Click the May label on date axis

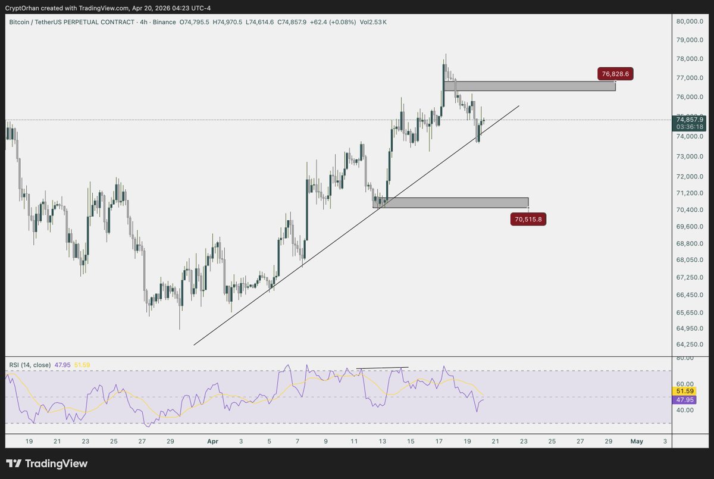coord(637,441)
